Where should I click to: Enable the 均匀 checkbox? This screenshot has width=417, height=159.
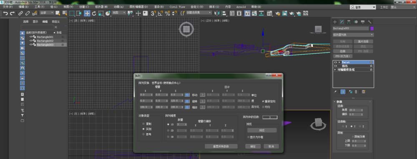[263, 107]
